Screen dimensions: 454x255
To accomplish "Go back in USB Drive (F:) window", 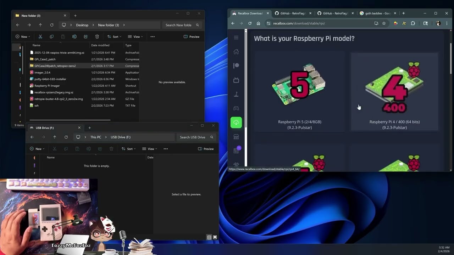I will (x=32, y=137).
